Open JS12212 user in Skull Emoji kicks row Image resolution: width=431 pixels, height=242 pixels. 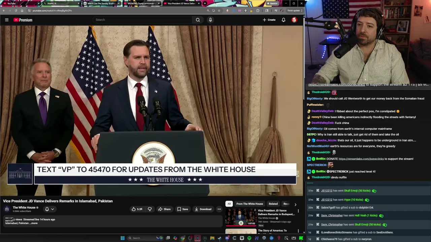(x=327, y=191)
